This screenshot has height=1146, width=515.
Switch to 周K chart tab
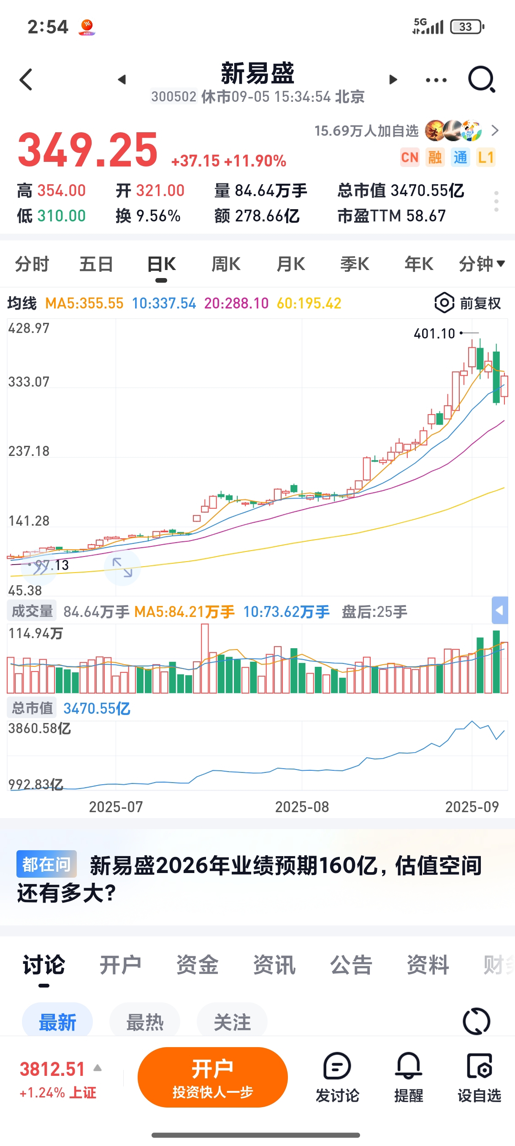pyautogui.click(x=226, y=264)
